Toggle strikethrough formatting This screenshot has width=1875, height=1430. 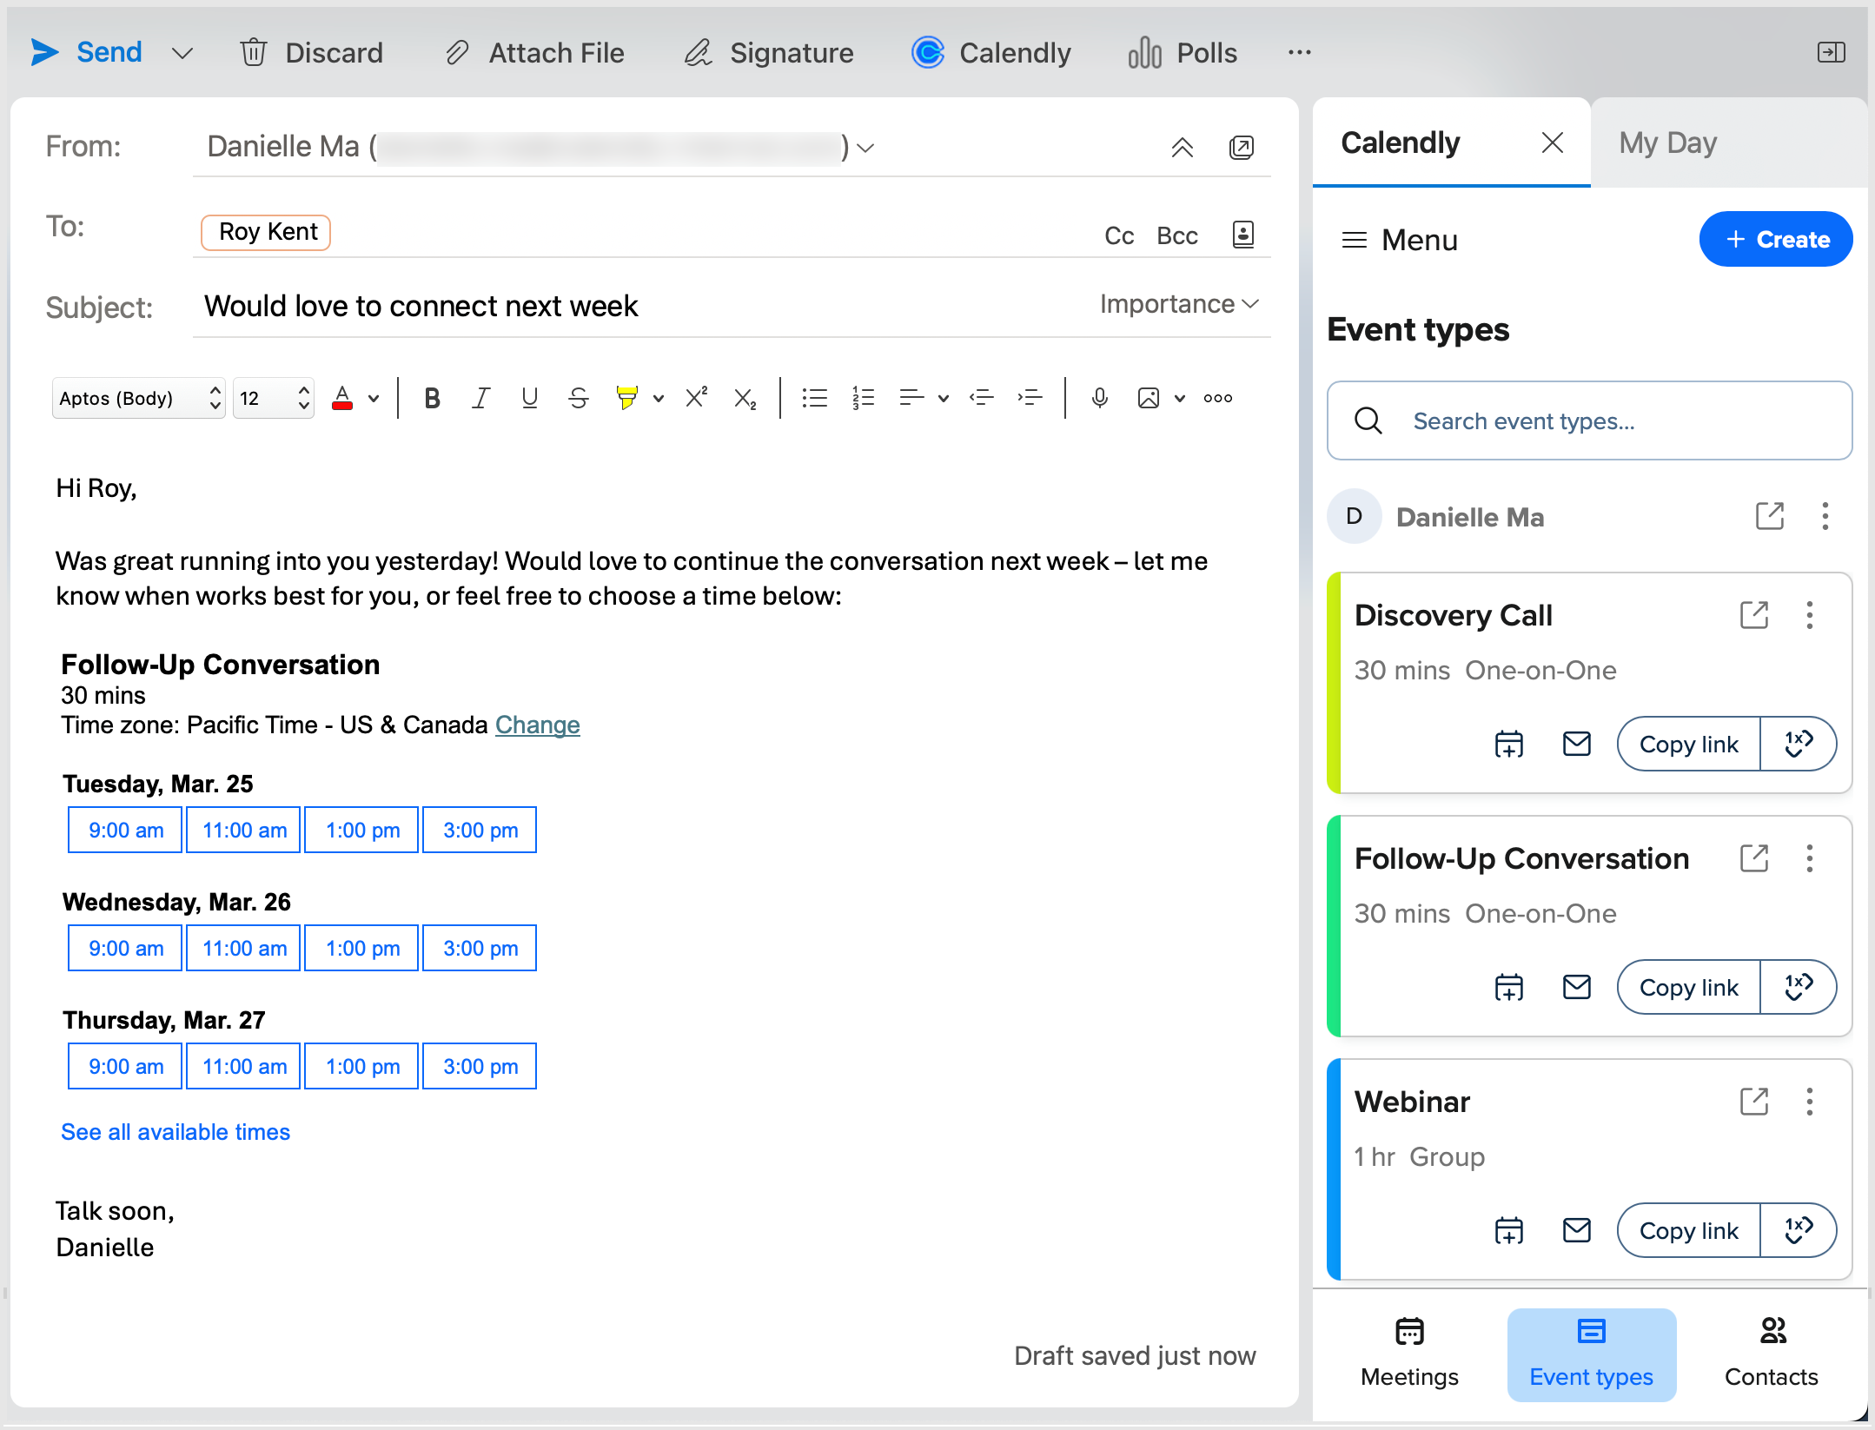pos(578,398)
